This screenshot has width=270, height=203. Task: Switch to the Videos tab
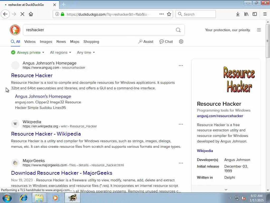click(30, 41)
